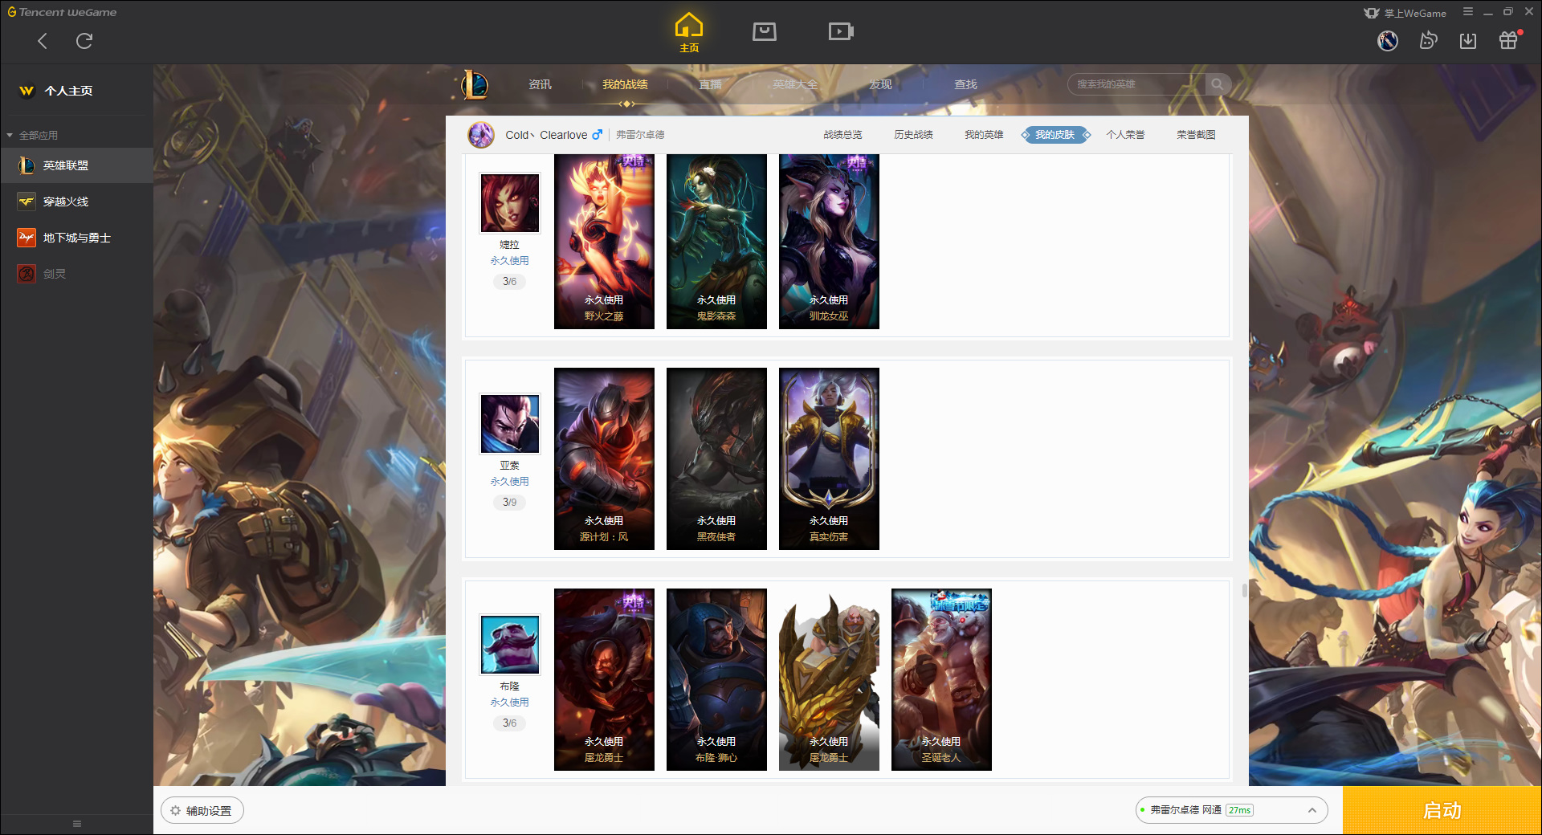Image resolution: width=1542 pixels, height=835 pixels.
Task: Open the video live icon in top bar
Action: (841, 31)
